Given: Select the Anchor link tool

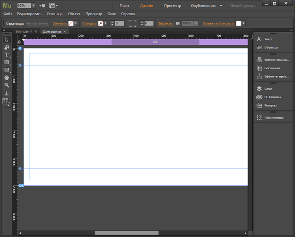Looking at the screenshot, I should [6, 93].
